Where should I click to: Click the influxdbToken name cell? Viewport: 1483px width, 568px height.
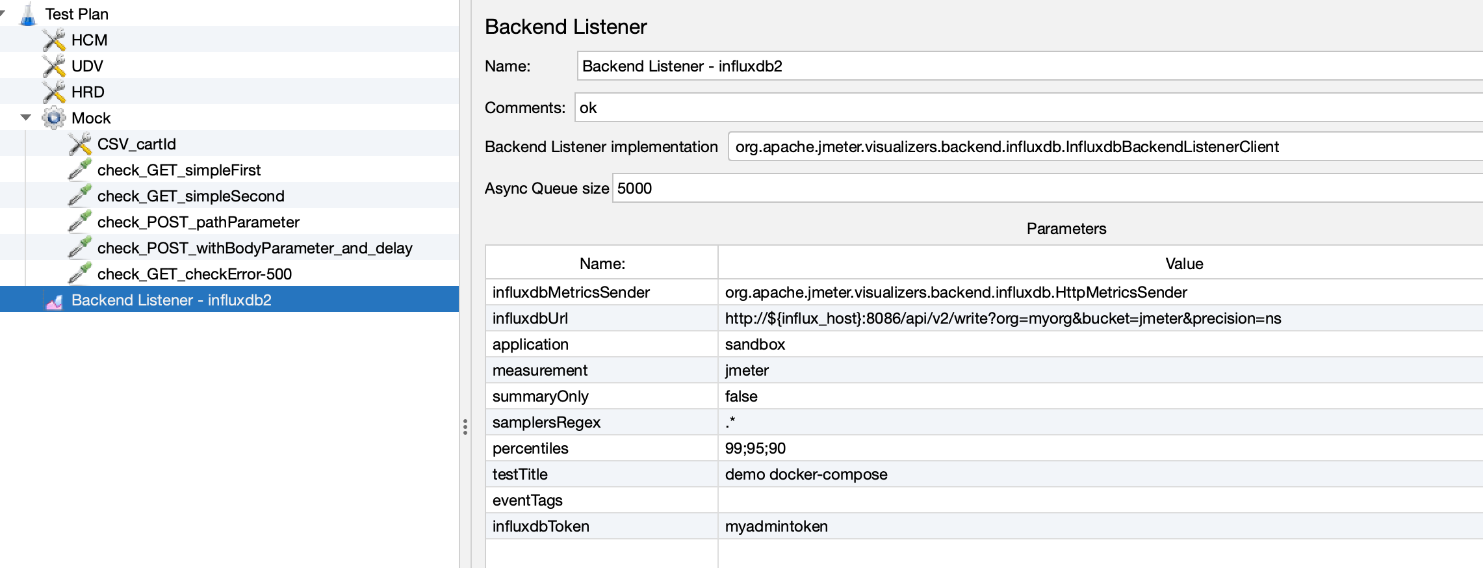coord(602,526)
